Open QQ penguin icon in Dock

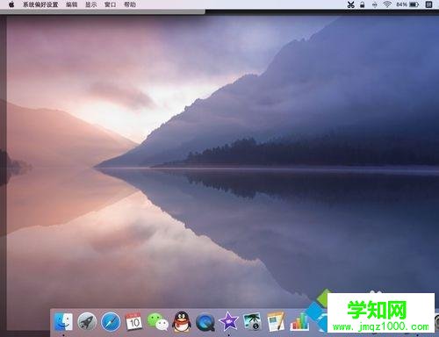click(182, 321)
